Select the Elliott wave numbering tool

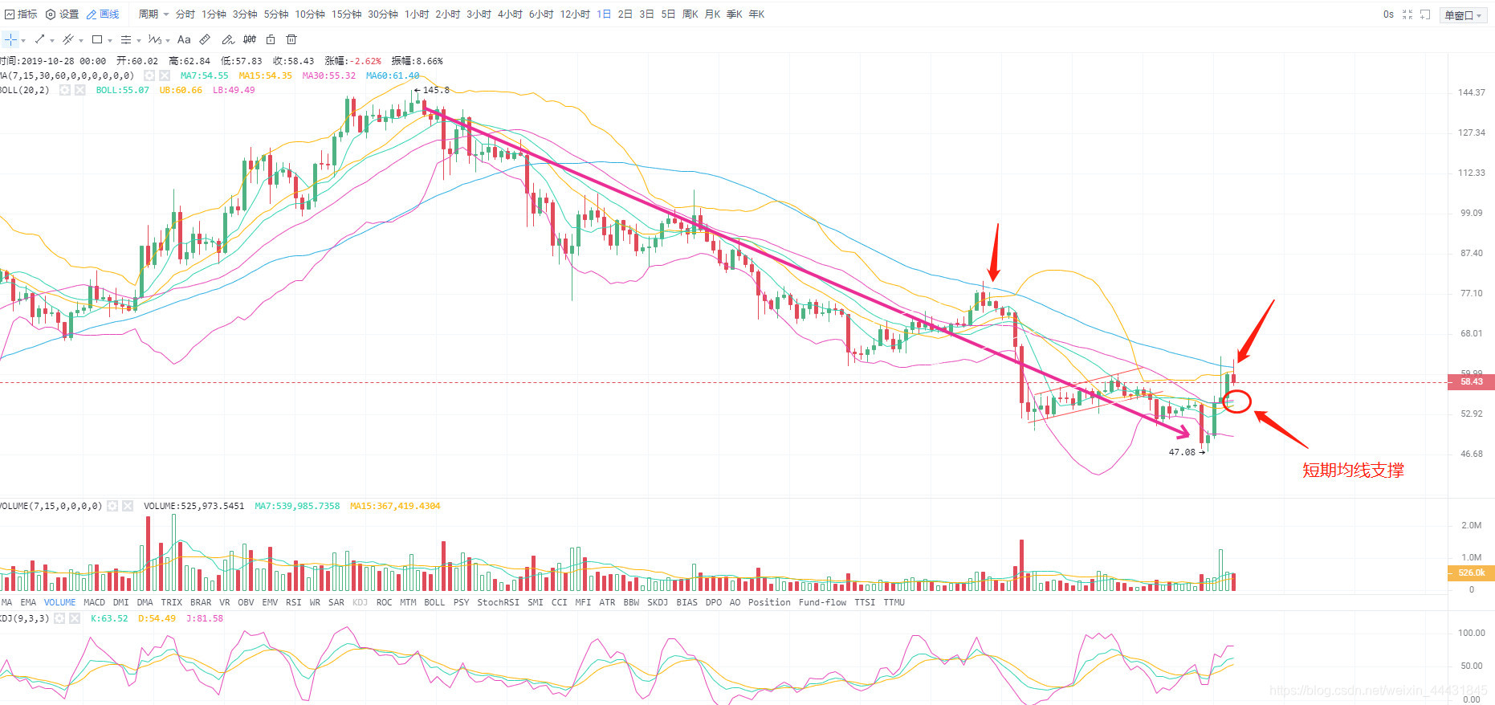pyautogui.click(x=155, y=39)
